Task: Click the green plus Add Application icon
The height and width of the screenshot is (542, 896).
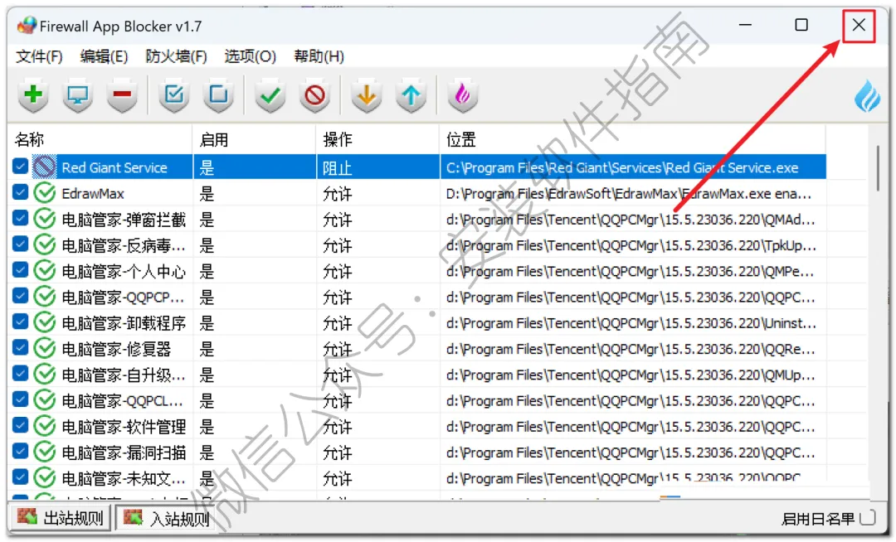Action: [x=33, y=95]
